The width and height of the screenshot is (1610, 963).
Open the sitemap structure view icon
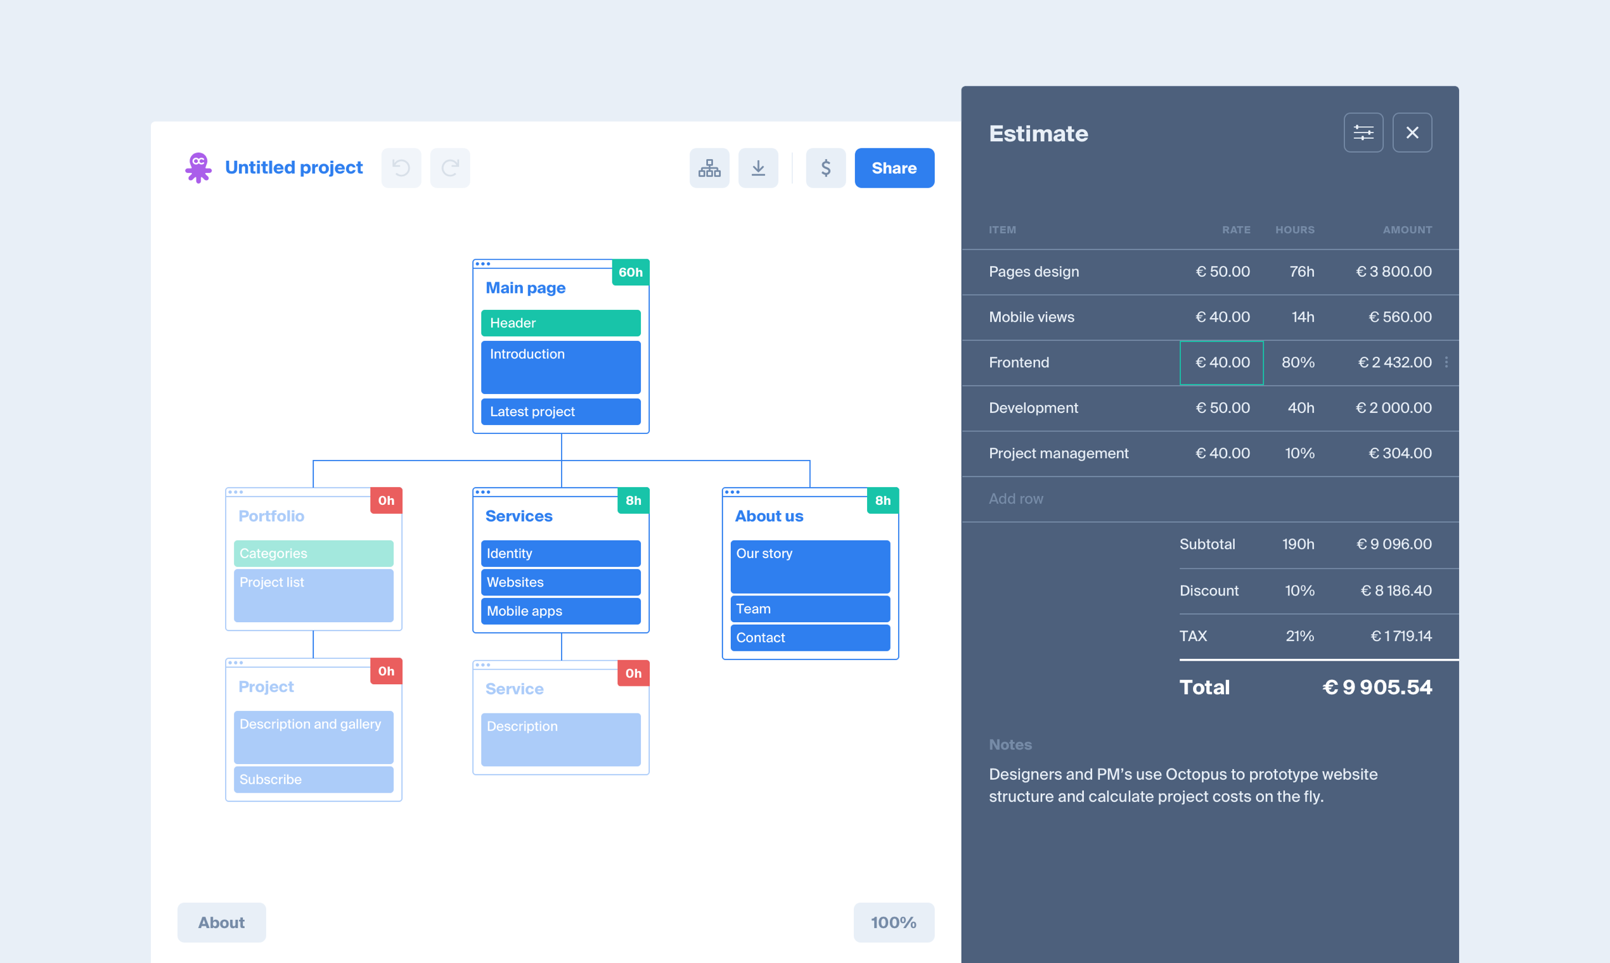click(x=709, y=168)
